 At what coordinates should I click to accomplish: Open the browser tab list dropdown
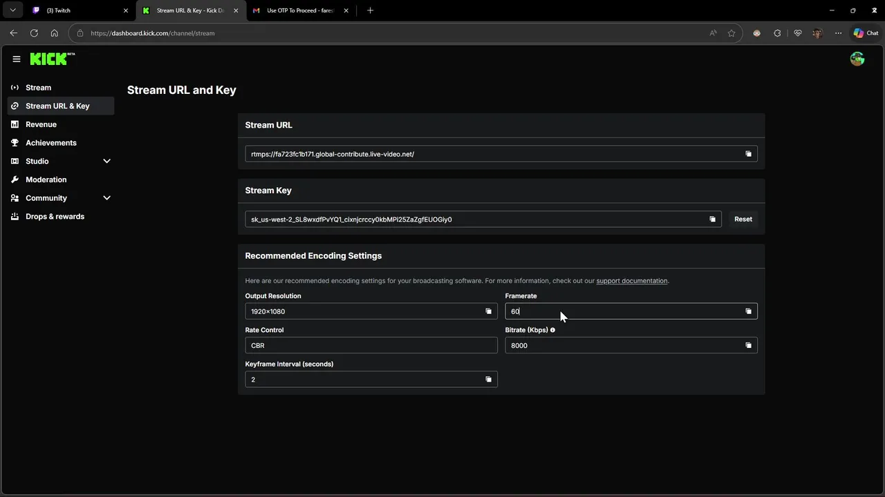pos(12,10)
